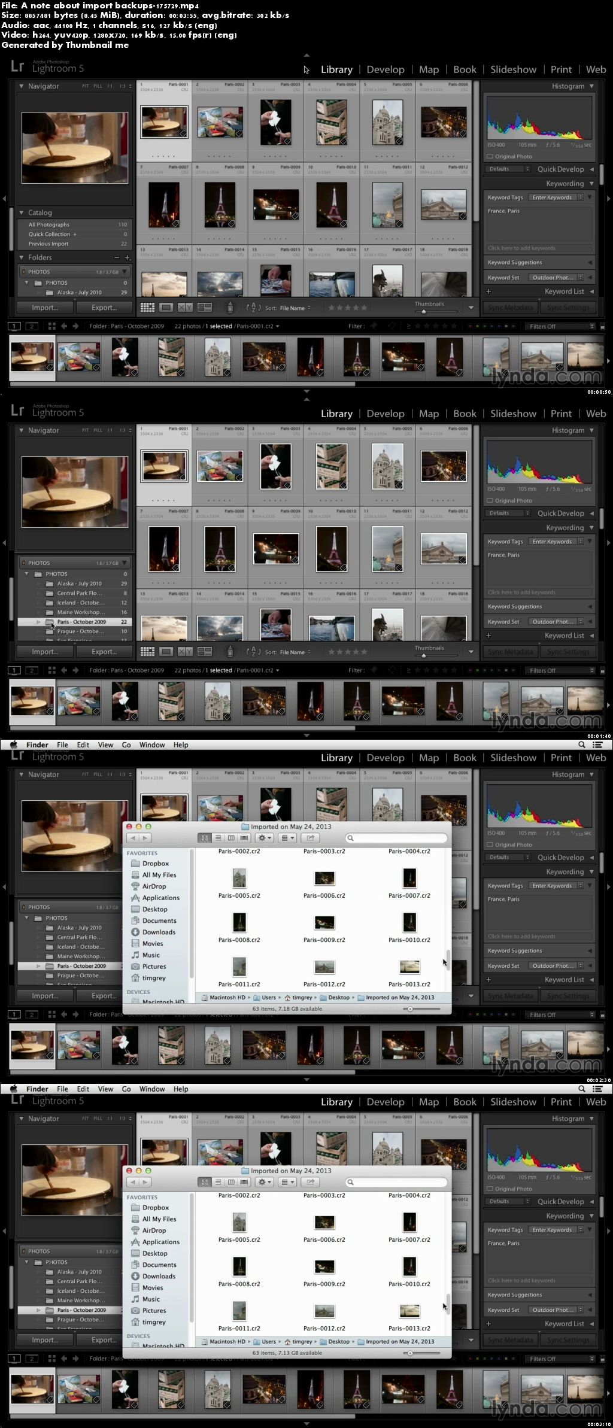Open Spotlight magnifier in third frame menu bar

click(581, 745)
